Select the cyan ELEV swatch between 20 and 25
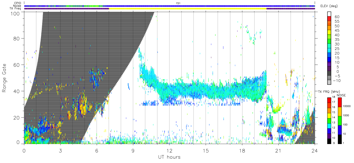The height and width of the screenshot is (163, 354). point(329,51)
